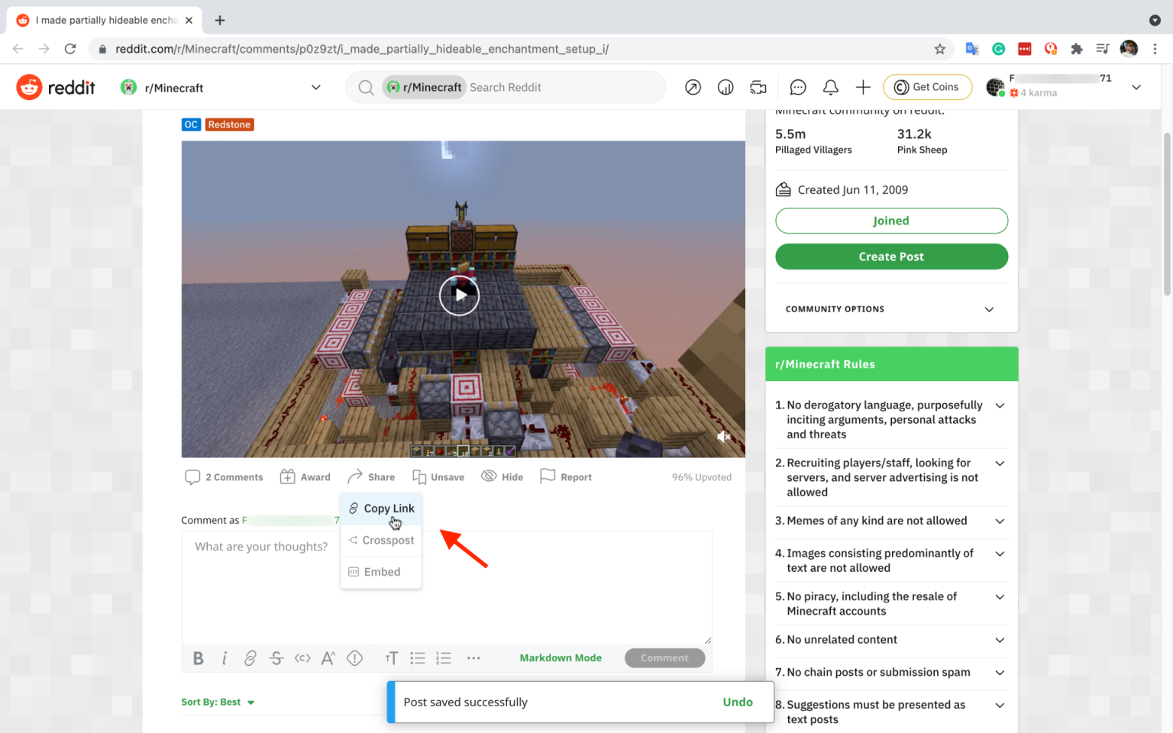Viewport: 1173px width, 733px height.
Task: Create a new post via plus icon
Action: click(863, 87)
